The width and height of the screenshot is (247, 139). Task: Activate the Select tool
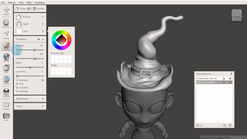coord(6,35)
